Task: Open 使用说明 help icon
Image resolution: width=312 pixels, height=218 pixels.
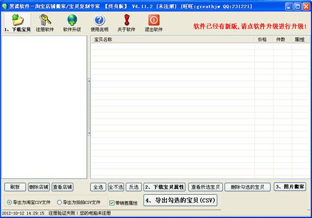Action: (x=99, y=20)
